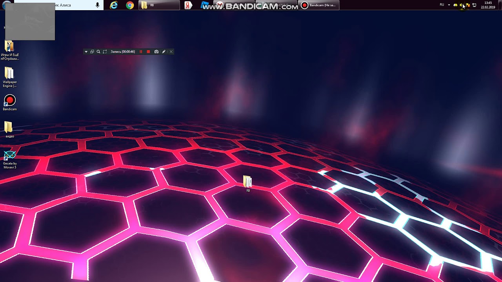Viewport: 502px width, 282px height.
Task: Open Internet Explorer from the taskbar
Action: (114, 5)
